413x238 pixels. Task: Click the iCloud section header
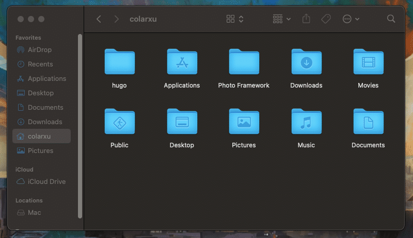(x=24, y=169)
